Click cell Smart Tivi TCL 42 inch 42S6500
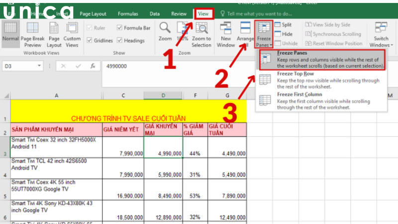 pos(56,168)
